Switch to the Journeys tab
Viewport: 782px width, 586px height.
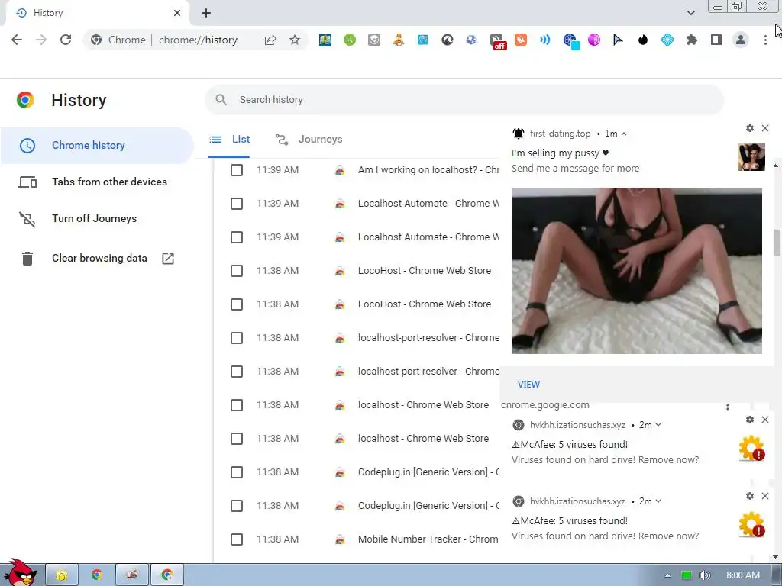click(x=309, y=140)
